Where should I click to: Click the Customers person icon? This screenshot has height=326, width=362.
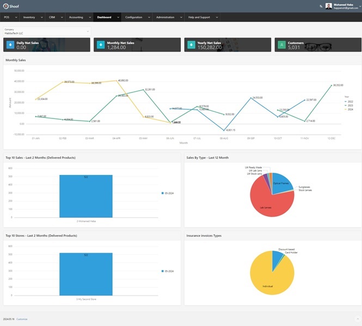281,45
